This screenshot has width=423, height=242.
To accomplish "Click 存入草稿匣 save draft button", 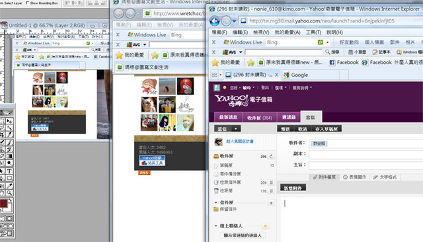I will pos(327,129).
